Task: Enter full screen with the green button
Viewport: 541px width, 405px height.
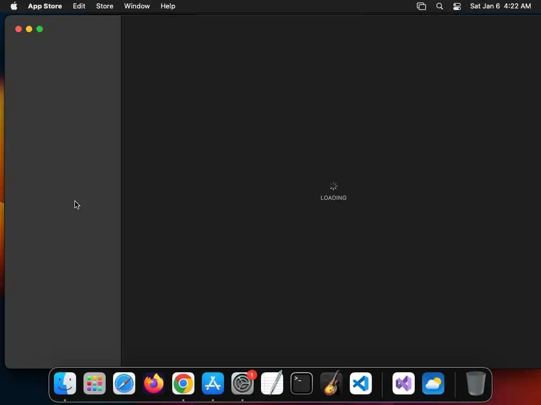Action: click(x=40, y=29)
